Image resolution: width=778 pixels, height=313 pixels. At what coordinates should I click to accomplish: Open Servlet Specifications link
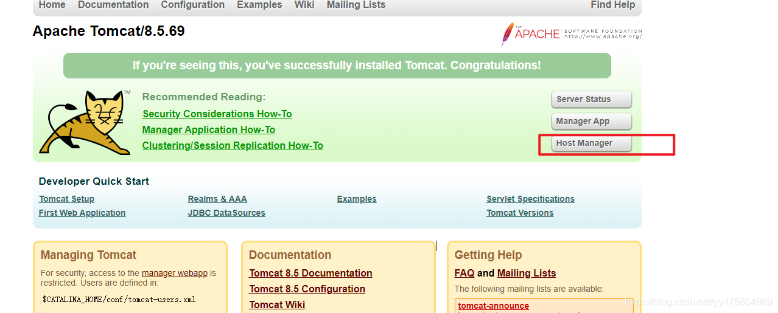[530, 199]
